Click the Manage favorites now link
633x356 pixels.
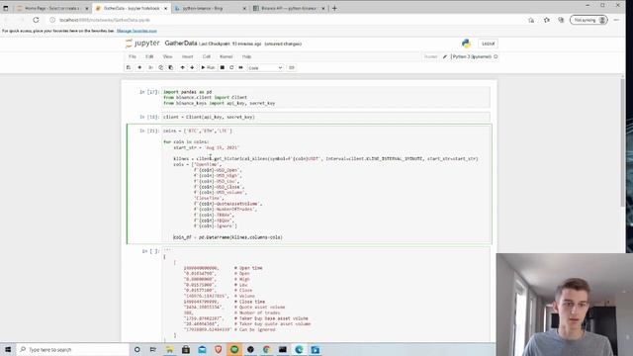136,31
